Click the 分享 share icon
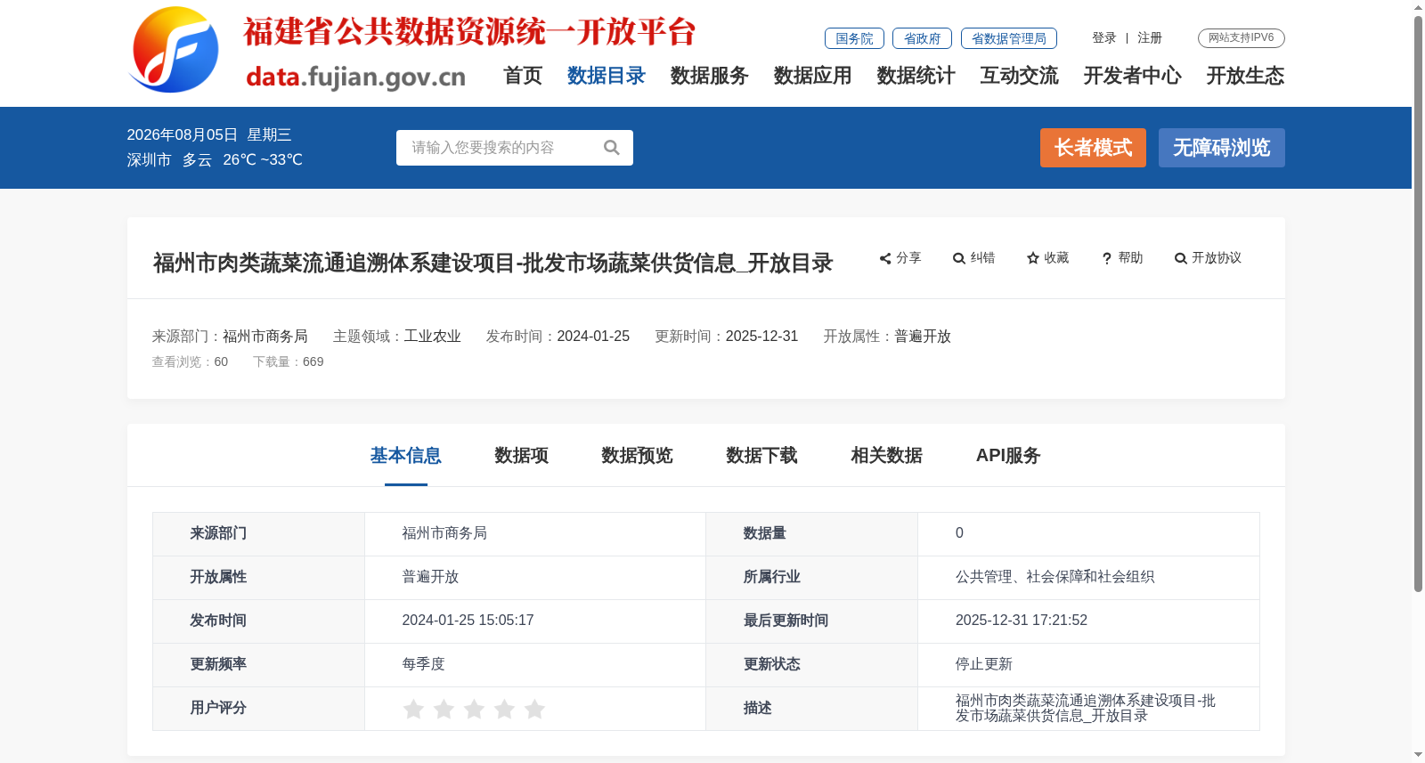Image resolution: width=1425 pixels, height=763 pixels. tap(885, 258)
